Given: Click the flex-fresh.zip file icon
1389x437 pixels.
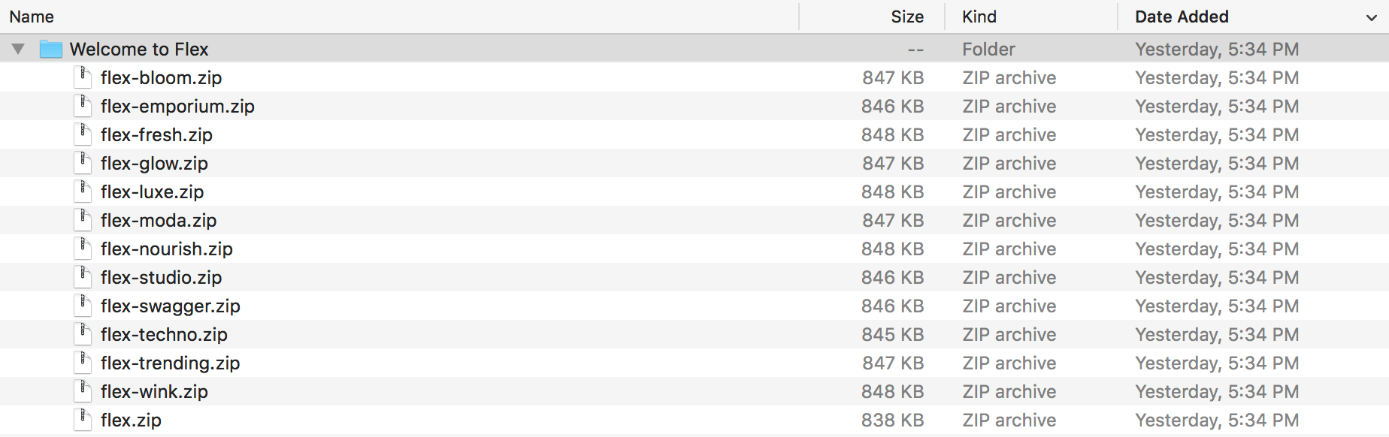Looking at the screenshot, I should point(83,134).
